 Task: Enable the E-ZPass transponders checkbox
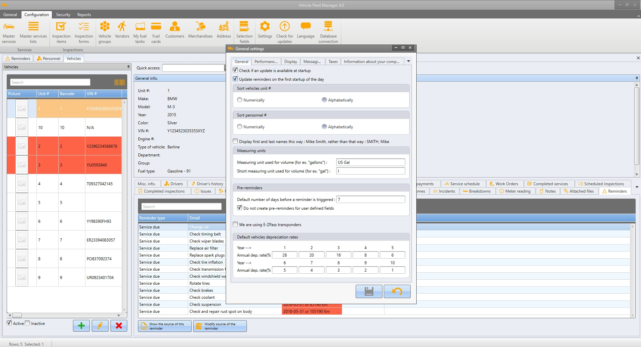(235, 224)
